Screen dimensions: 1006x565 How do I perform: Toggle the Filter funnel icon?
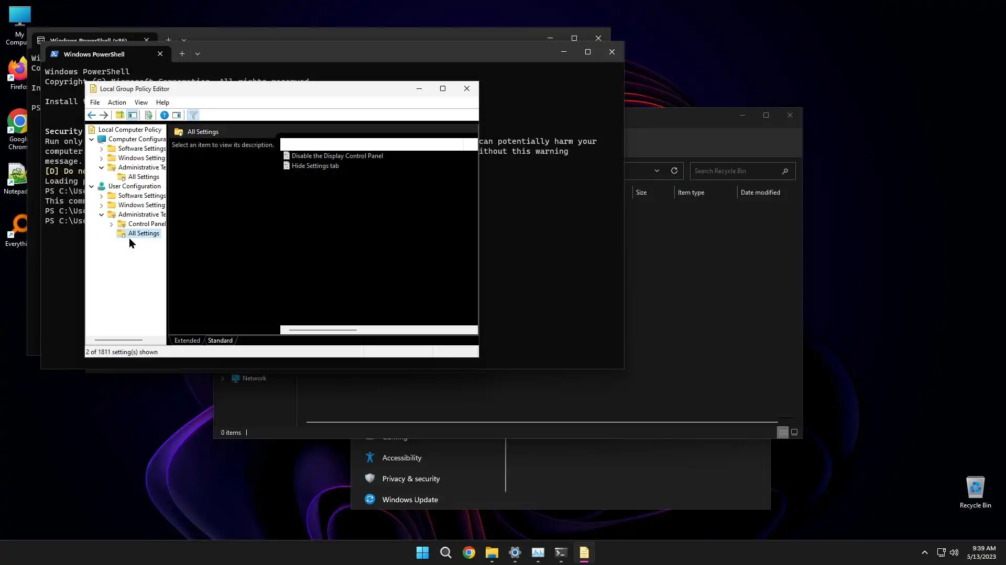coord(193,115)
